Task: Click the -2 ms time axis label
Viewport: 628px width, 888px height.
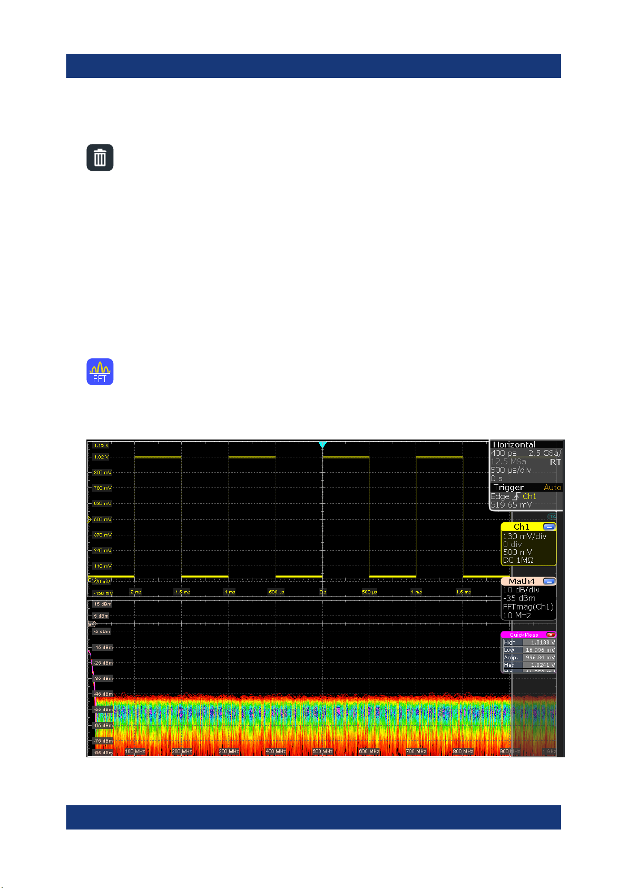Action: (x=135, y=592)
